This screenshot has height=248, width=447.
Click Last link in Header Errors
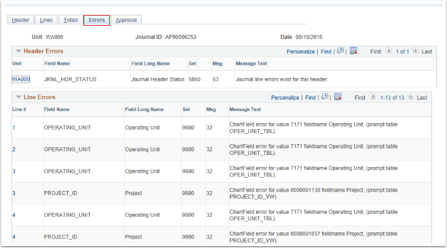(427, 52)
